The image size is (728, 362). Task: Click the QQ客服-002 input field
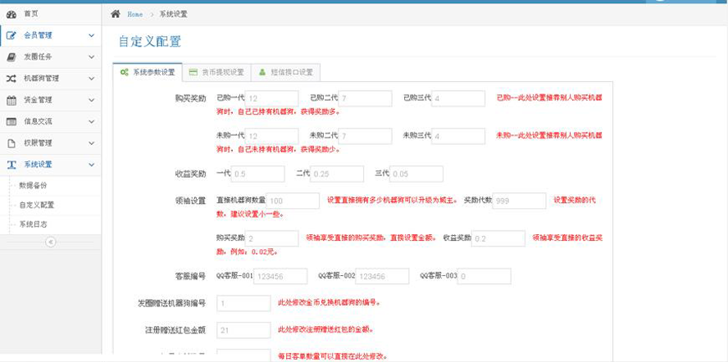383,276
